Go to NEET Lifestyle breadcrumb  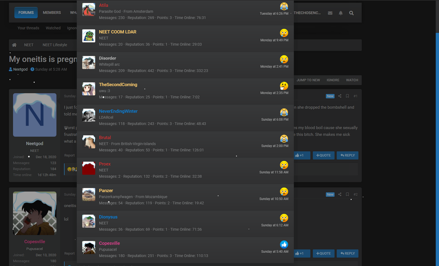(x=55, y=45)
